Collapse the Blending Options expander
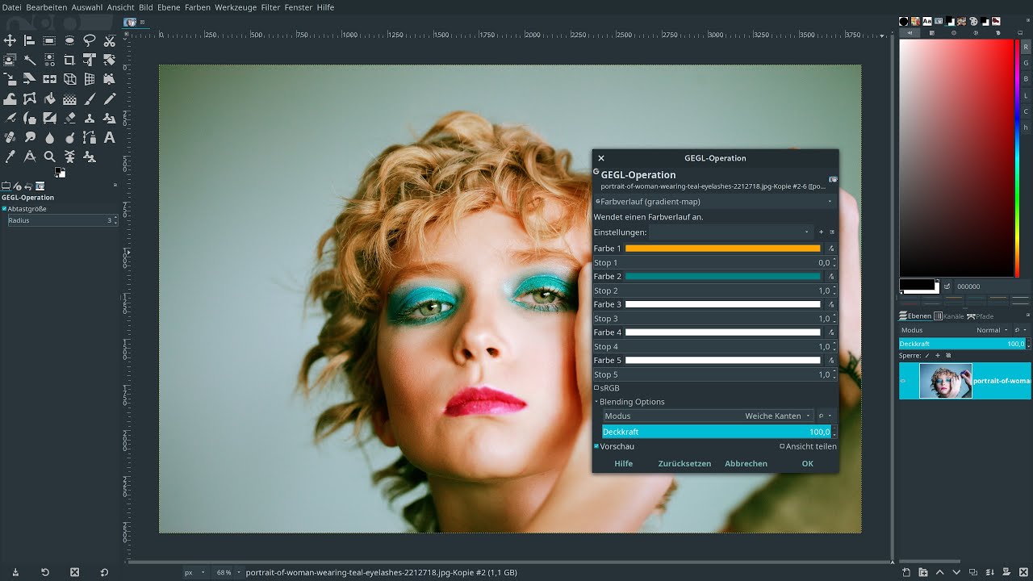Viewport: 1033px width, 581px height. tap(597, 402)
